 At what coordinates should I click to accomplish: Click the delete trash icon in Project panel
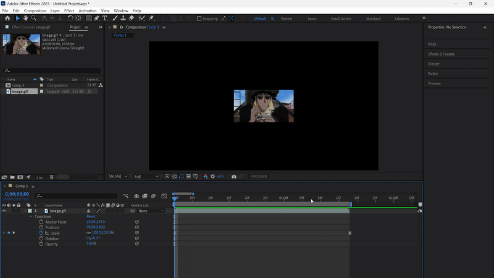52,177
